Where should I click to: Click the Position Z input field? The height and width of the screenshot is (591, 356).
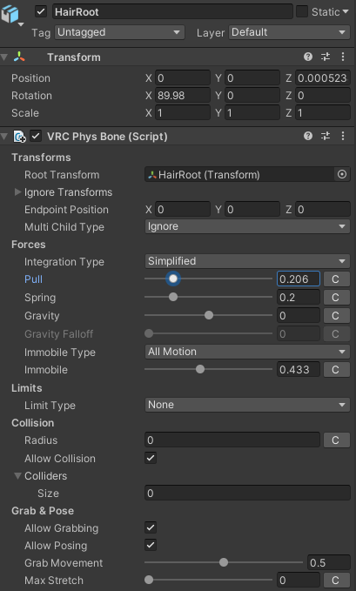pos(322,78)
